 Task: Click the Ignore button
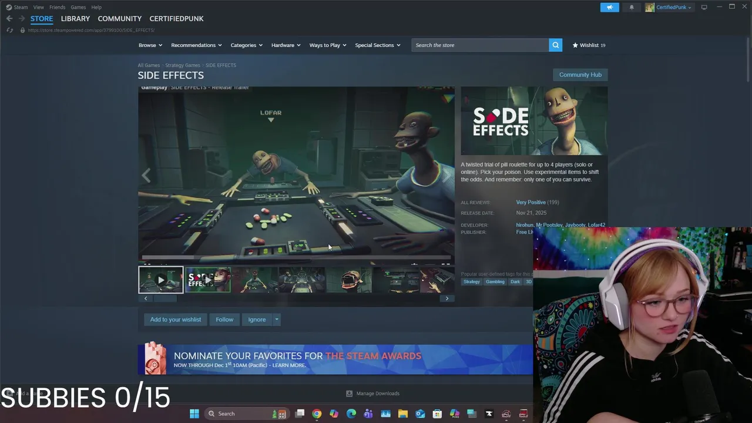[257, 320]
